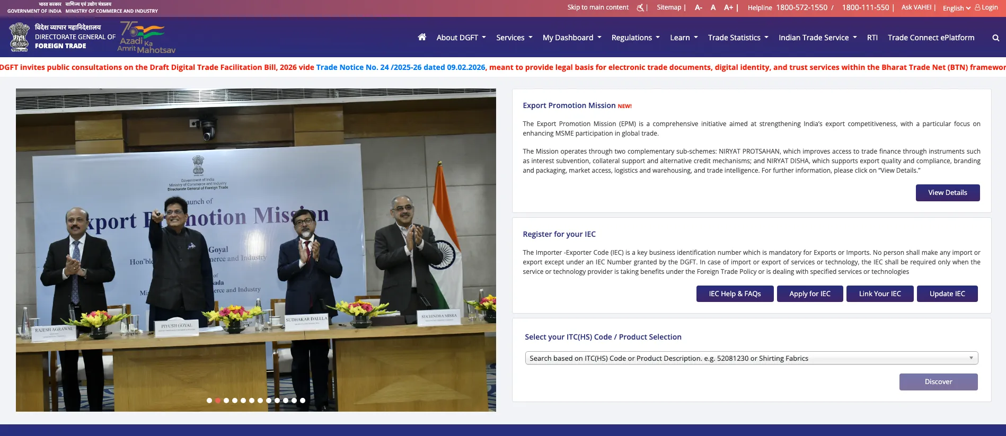Select the third carousel slide dot
Viewport: 1006px width, 436px height.
point(226,401)
